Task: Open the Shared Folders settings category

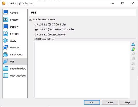Action: tap(15, 68)
